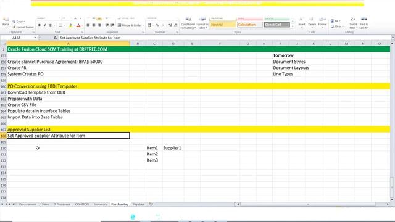The width and height of the screenshot is (395, 222).
Task: Increase the decimal places
Action: pyautogui.click(x=170, y=25)
